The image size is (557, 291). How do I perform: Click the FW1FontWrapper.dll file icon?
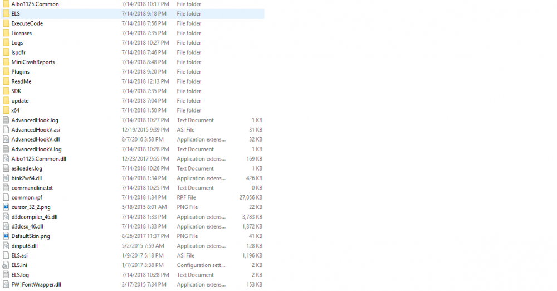pyautogui.click(x=6, y=284)
